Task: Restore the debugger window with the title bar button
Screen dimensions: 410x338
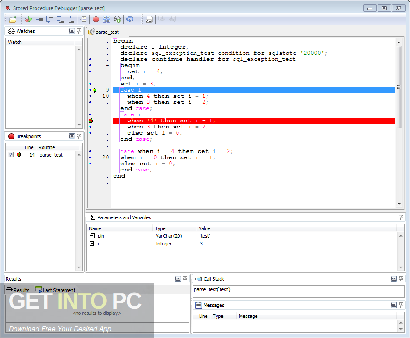Action: [385, 8]
